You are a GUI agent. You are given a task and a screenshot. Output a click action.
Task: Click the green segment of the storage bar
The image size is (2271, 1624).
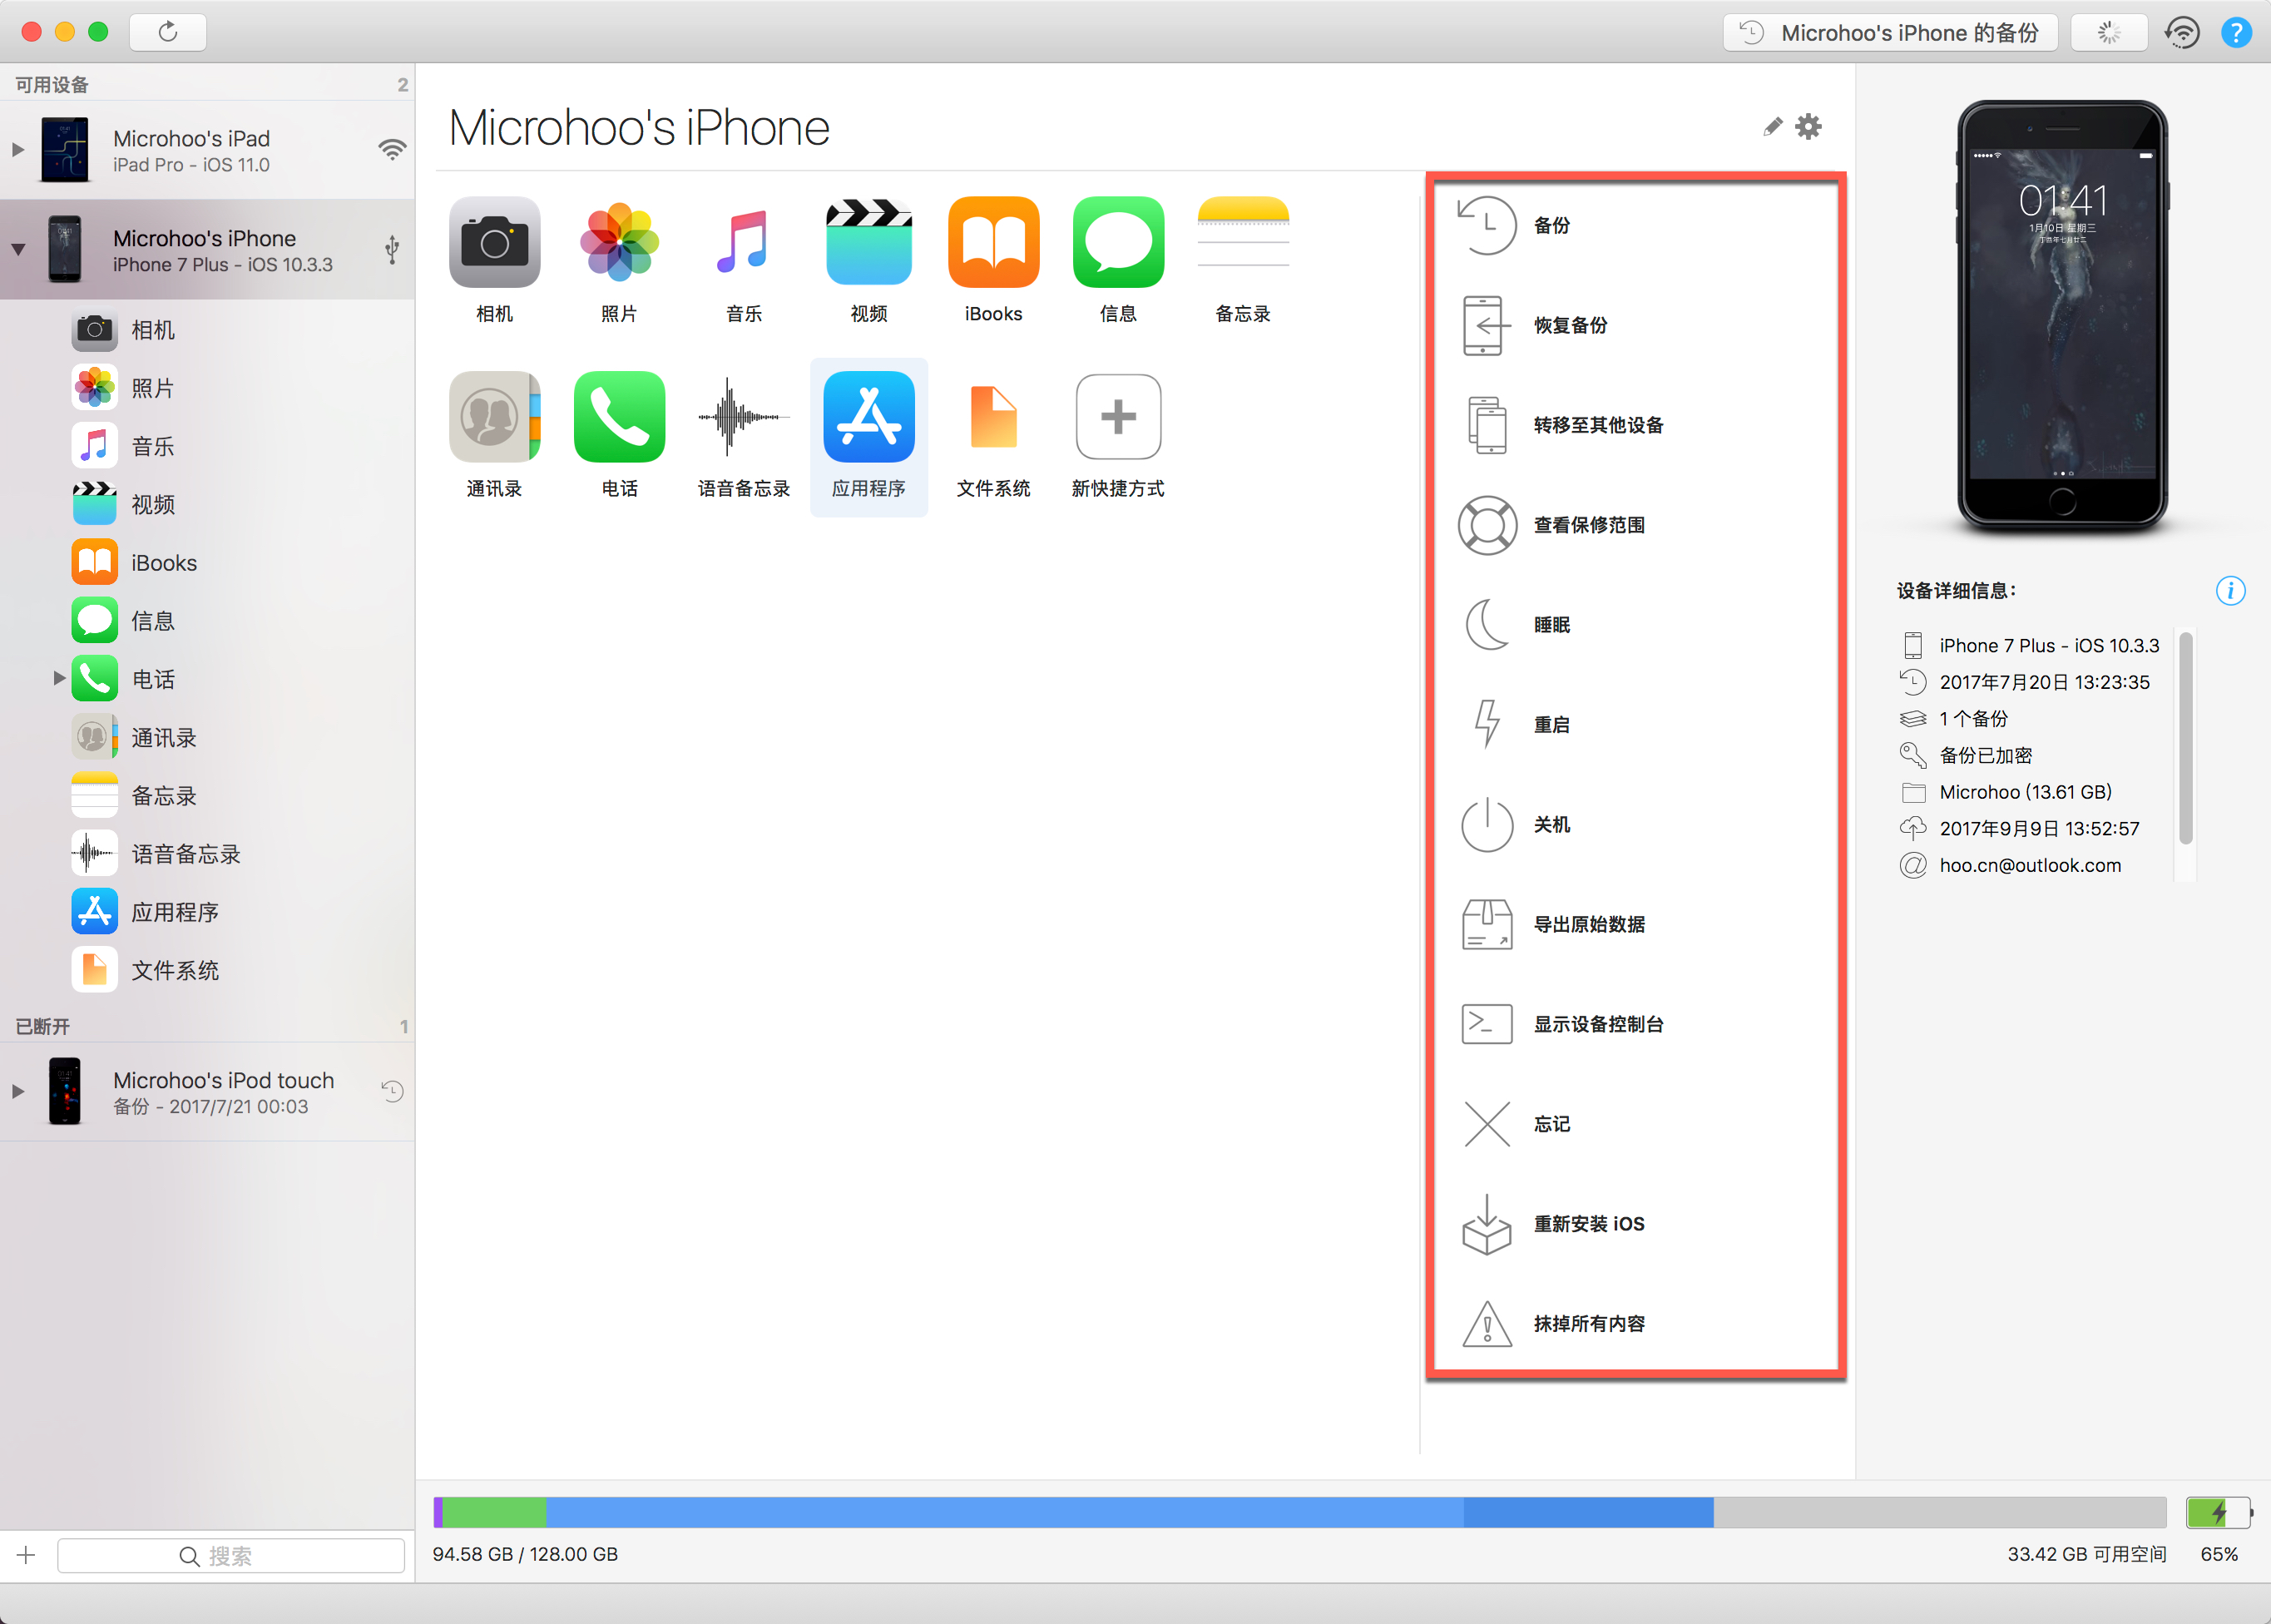tap(494, 1512)
